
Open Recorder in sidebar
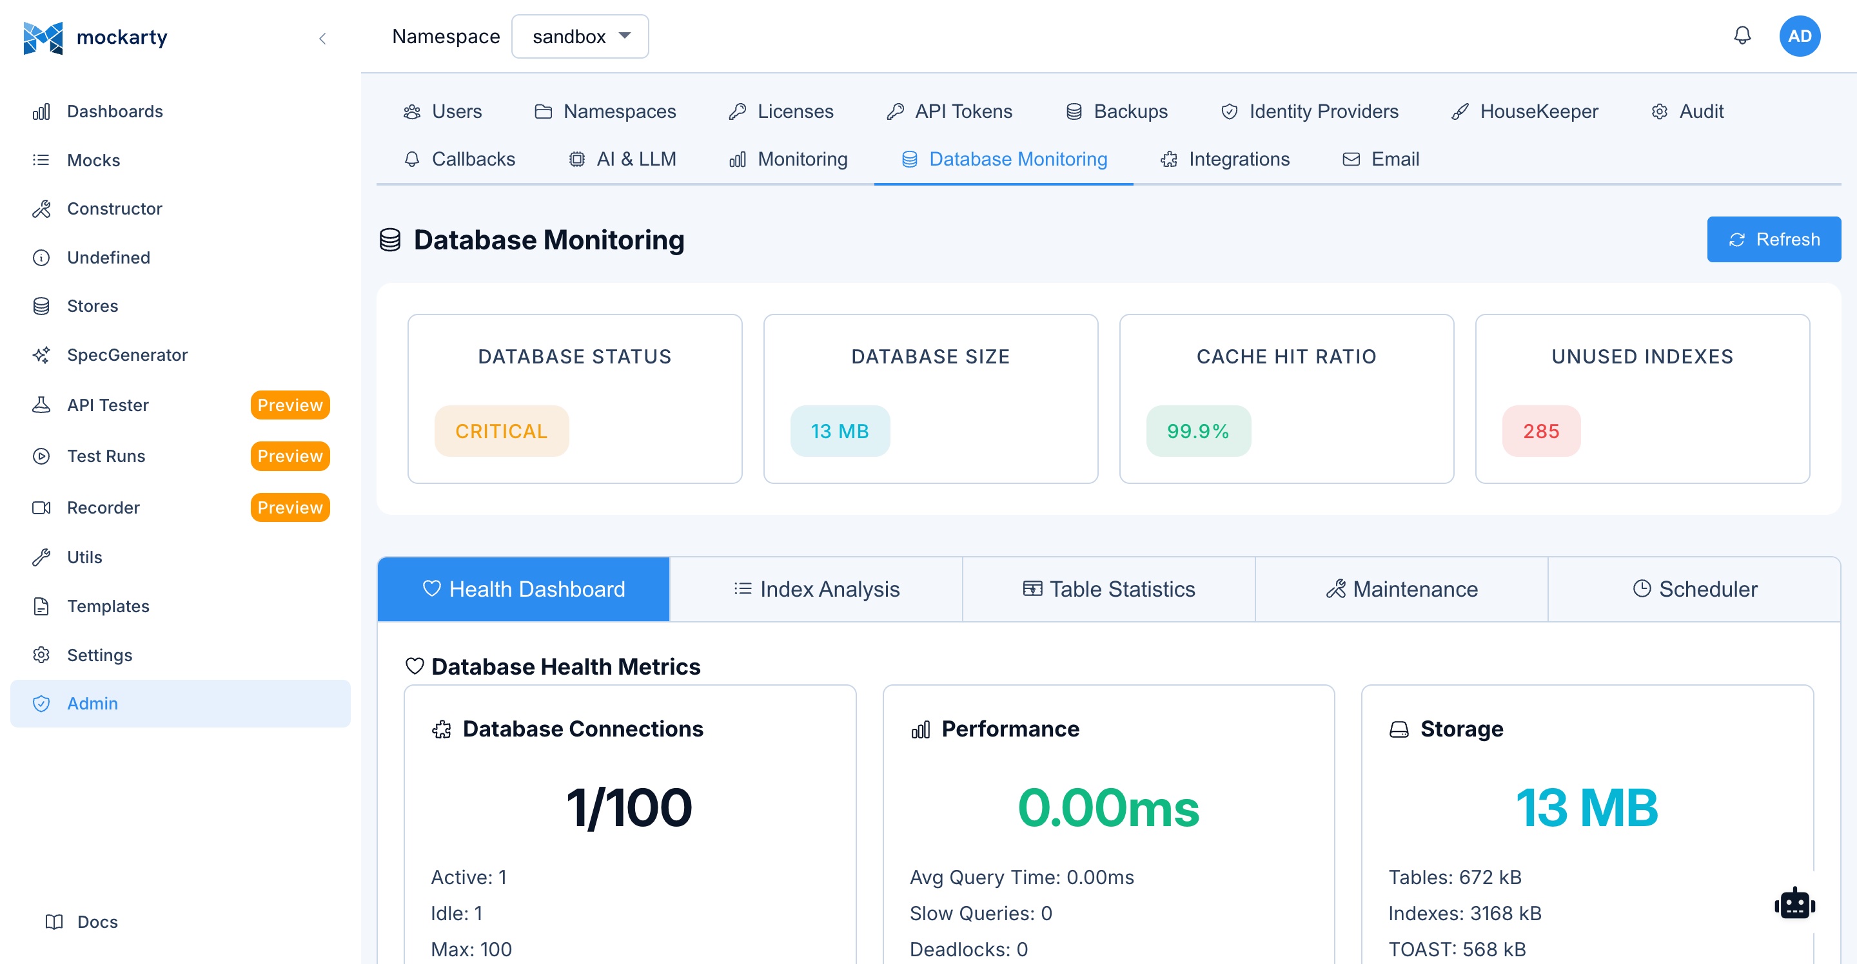179,507
